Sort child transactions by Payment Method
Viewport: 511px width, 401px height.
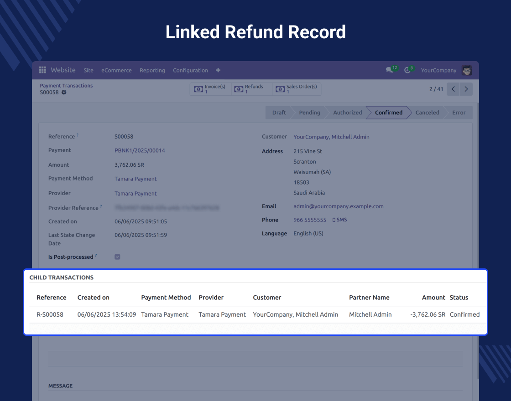pyautogui.click(x=166, y=298)
